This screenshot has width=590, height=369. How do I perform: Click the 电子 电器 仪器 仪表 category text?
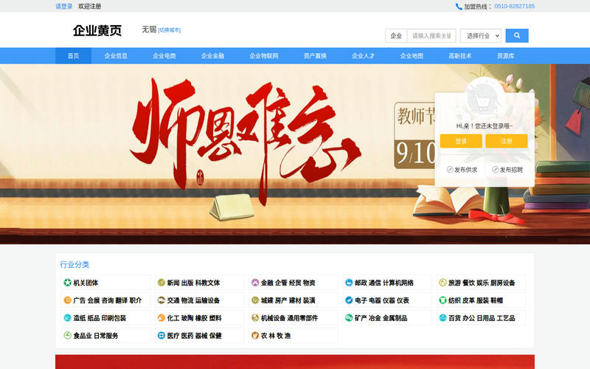pos(382,300)
